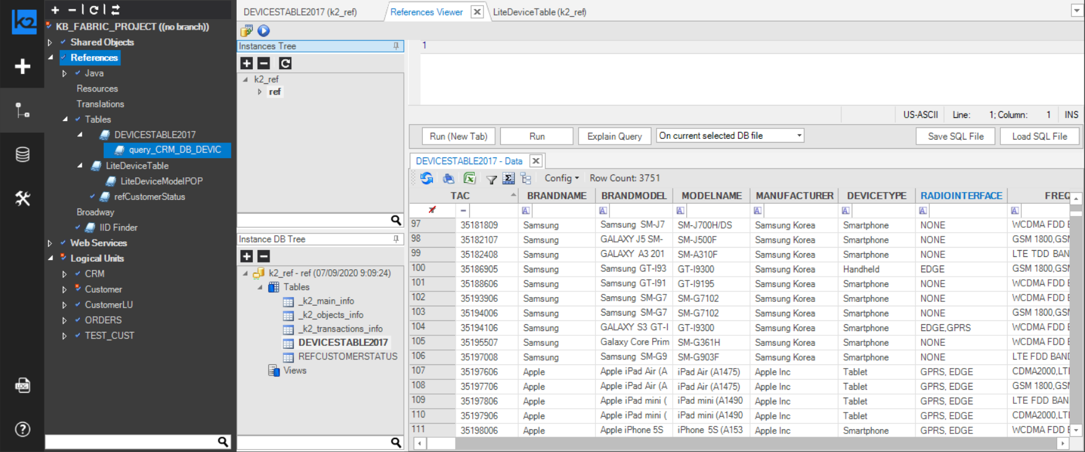Image resolution: width=1085 pixels, height=452 pixels.
Task: Expand the Shared Objects tree node
Action: click(50, 43)
